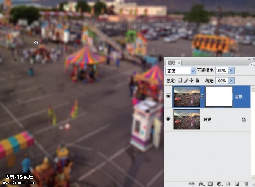Click the link layers icon
The image size is (255, 187).
[x=192, y=184]
